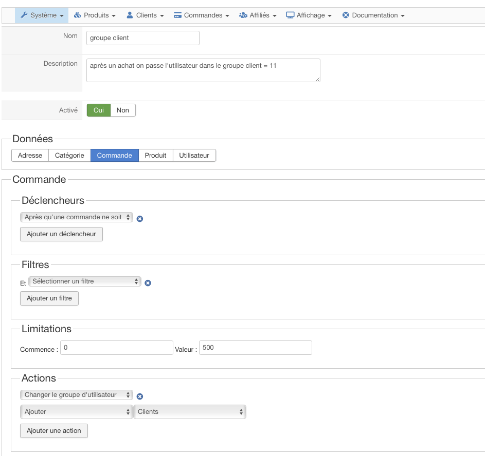Click the lifebuoy icon beside Documentation
485x456 pixels.
tap(346, 15)
